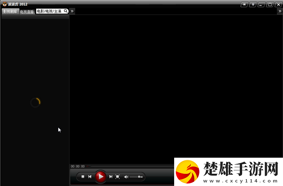Open the 影视剧库 tab
This screenshot has width=283, height=186.
click(x=10, y=11)
